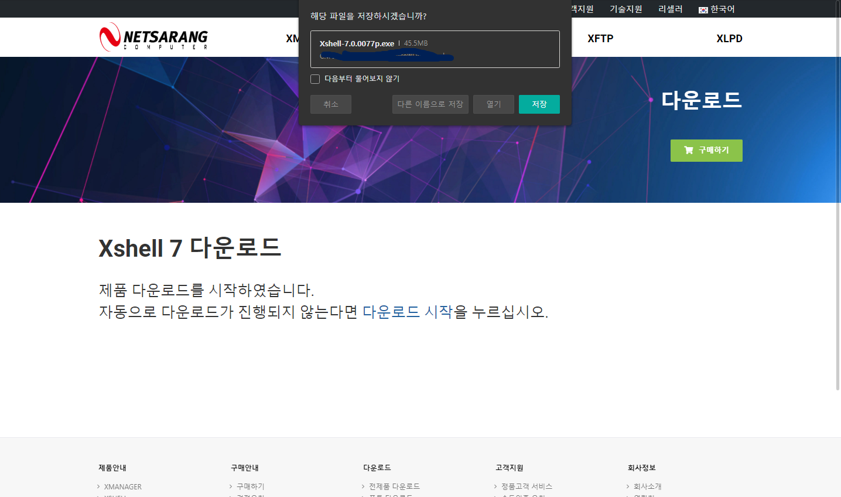This screenshot has width=841, height=497.
Task: Click the Xshell 7 다운로드 page heading
Action: point(190,248)
